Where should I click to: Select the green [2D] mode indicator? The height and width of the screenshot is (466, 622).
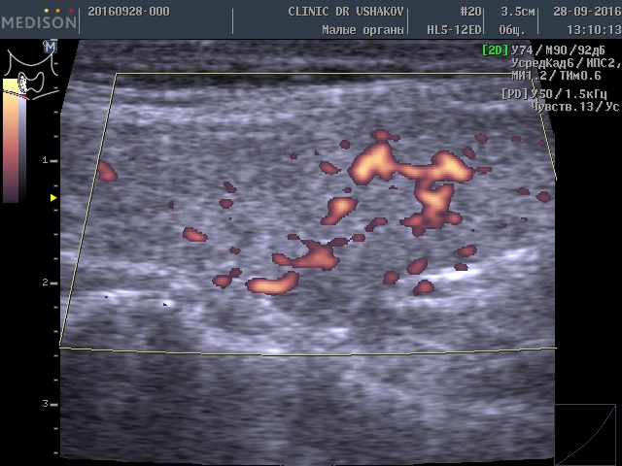[x=495, y=50]
